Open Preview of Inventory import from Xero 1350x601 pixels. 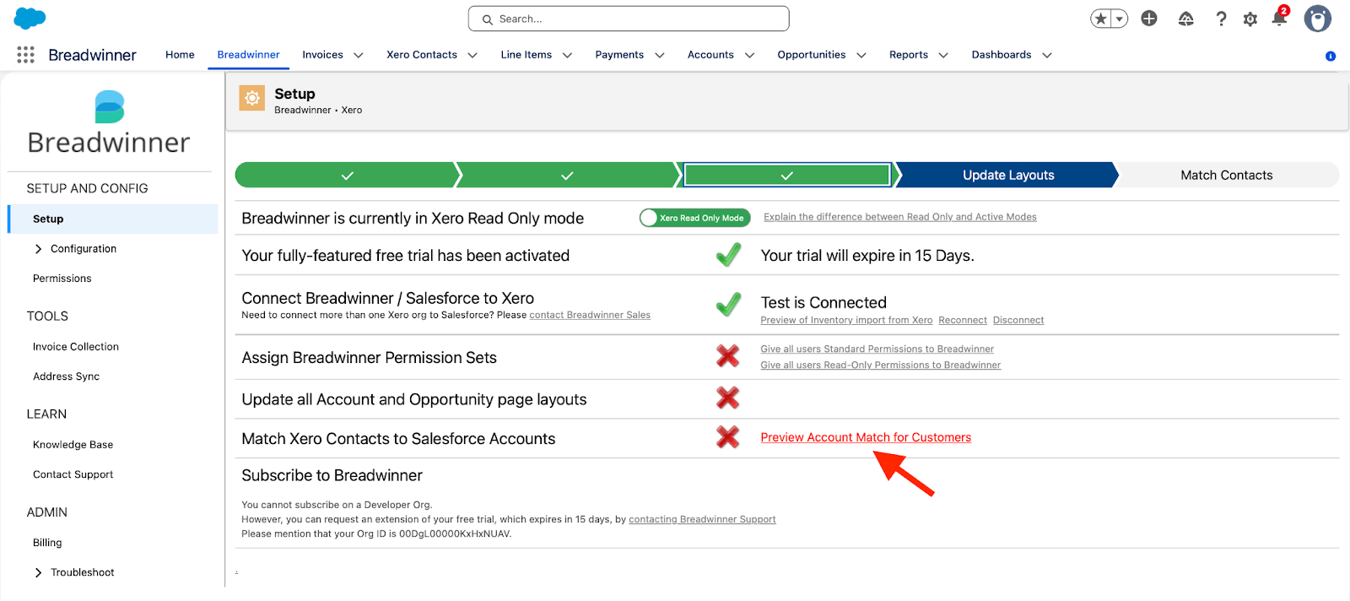click(x=846, y=320)
